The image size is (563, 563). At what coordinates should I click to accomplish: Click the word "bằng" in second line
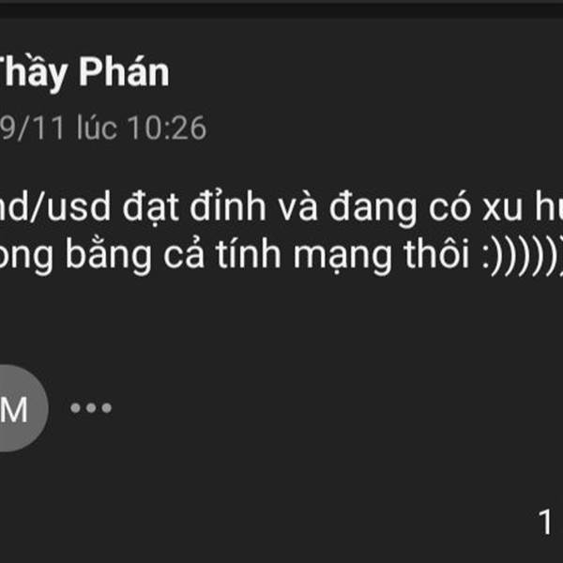pyautogui.click(x=108, y=254)
